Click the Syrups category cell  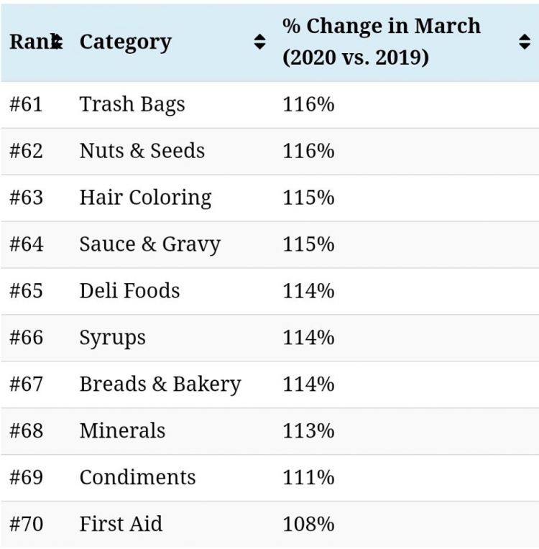pyautogui.click(x=112, y=338)
